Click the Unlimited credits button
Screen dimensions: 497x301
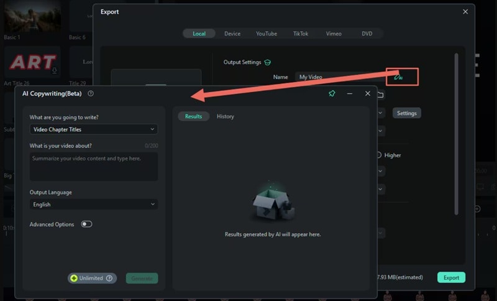tap(92, 278)
